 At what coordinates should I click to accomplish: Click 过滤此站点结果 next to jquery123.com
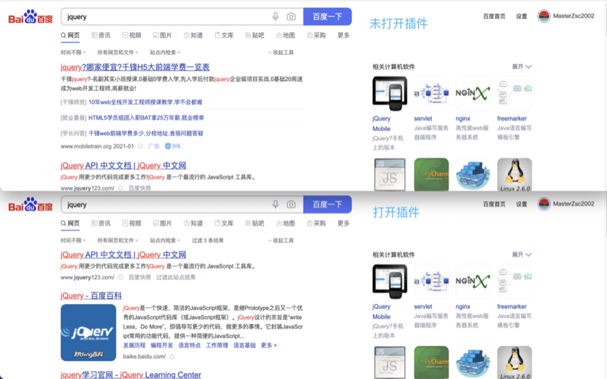(176, 277)
